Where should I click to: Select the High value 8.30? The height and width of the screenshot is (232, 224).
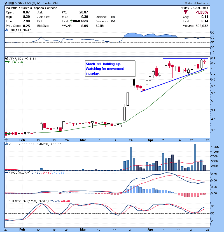[26, 17]
